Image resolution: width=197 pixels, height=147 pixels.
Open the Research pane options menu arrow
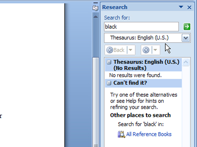coord(181,7)
